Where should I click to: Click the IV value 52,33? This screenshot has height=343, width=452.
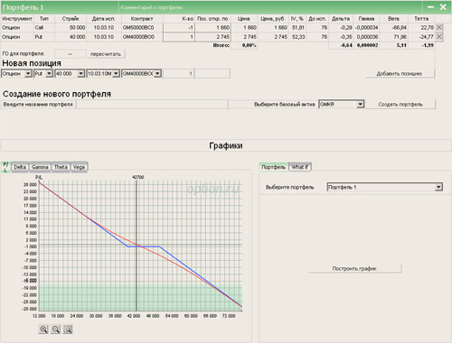coord(298,37)
